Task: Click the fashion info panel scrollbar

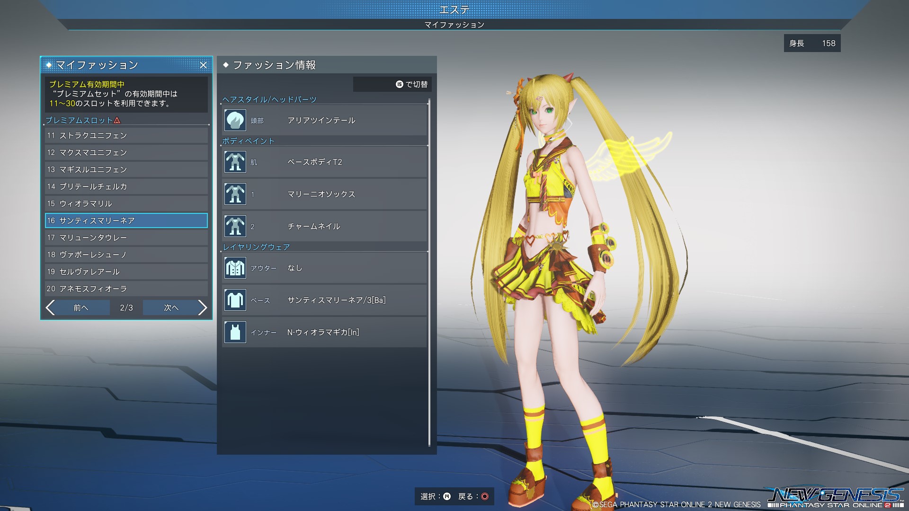Action: pyautogui.click(x=429, y=272)
